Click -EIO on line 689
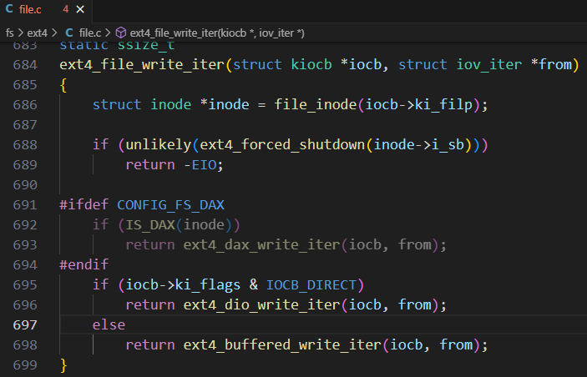587x377 pixels. (200, 165)
